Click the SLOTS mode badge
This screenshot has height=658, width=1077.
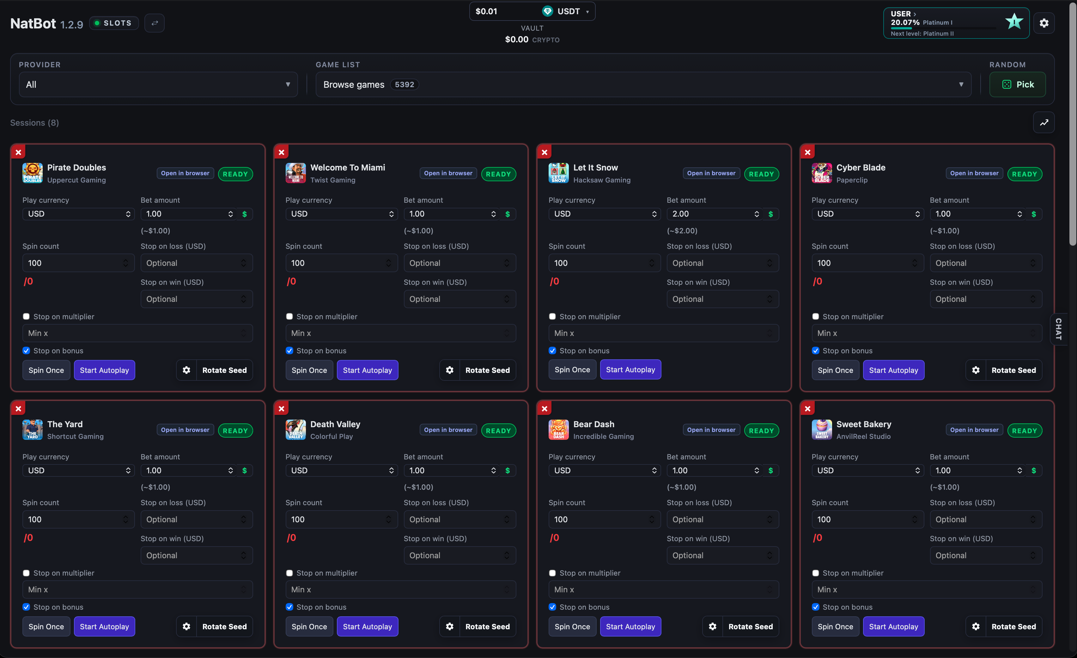pyautogui.click(x=114, y=23)
